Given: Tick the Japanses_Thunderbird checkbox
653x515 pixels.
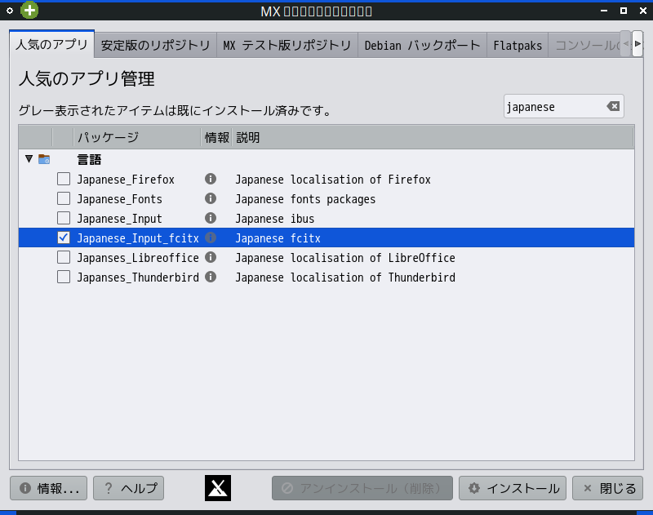Looking at the screenshot, I should pos(64,277).
